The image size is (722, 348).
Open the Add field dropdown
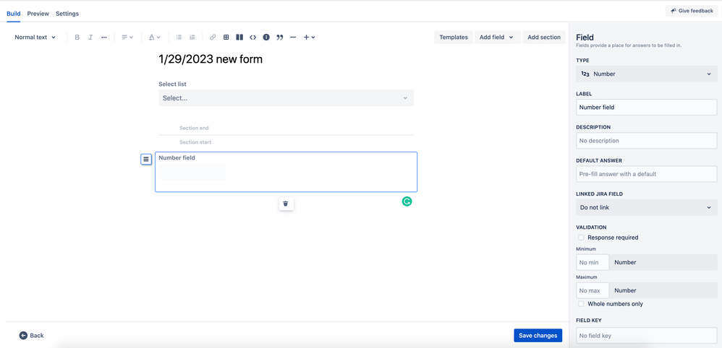(497, 38)
